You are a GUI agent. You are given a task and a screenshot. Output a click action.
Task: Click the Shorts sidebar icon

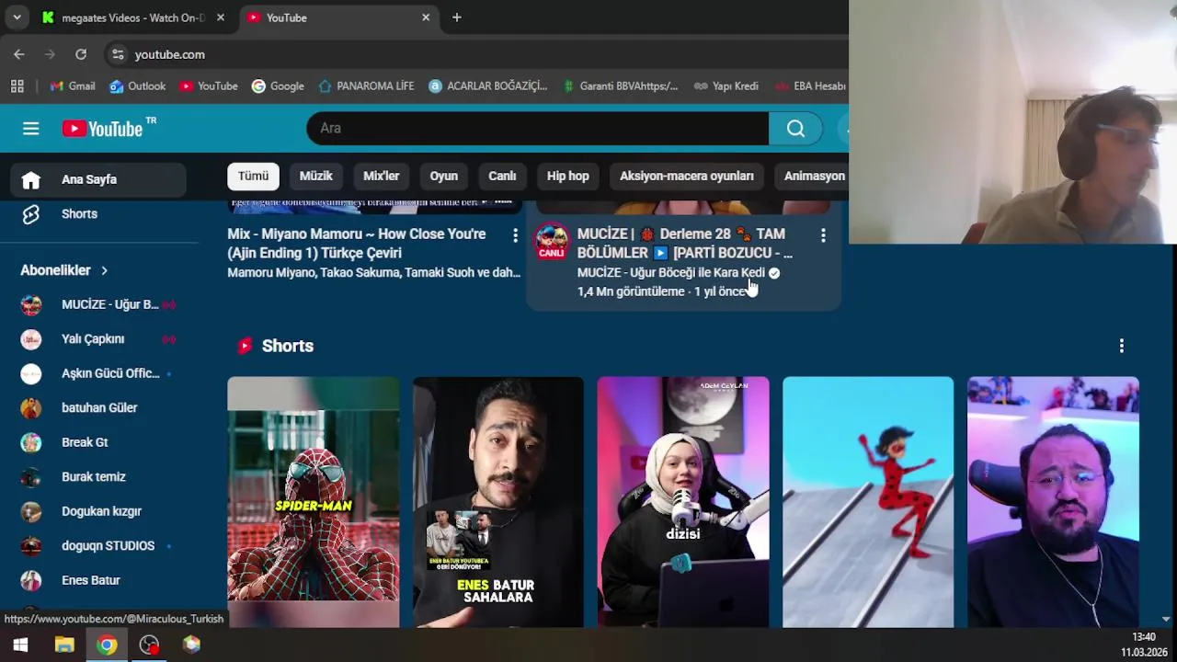(31, 213)
